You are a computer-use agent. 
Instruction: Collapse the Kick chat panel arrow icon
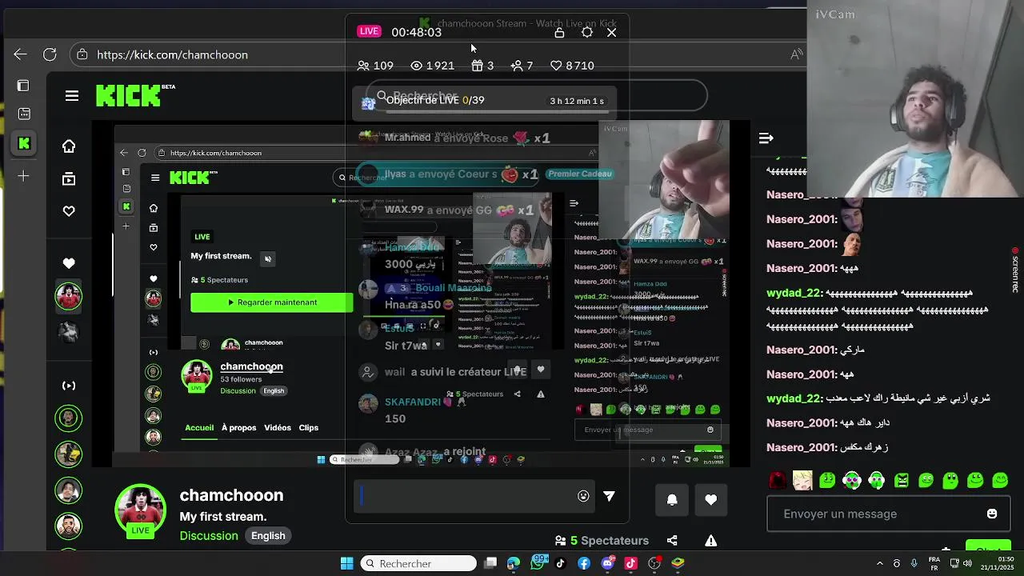point(766,138)
